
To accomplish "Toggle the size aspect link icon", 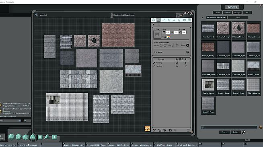I will point(172,32).
